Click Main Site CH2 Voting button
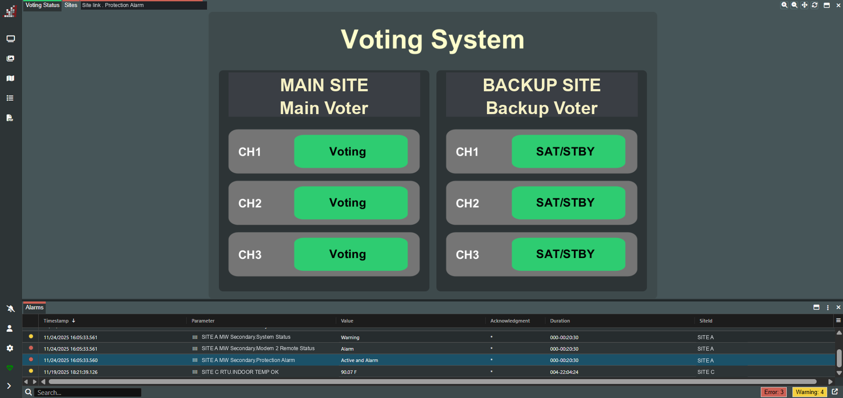Image resolution: width=843 pixels, height=398 pixels. pyautogui.click(x=351, y=203)
